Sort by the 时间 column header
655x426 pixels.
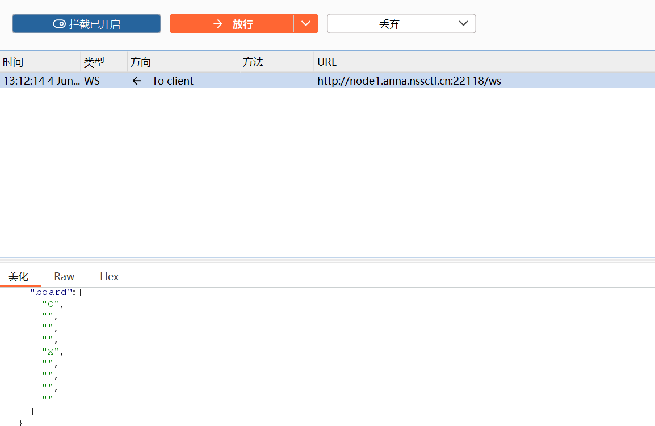pos(40,62)
